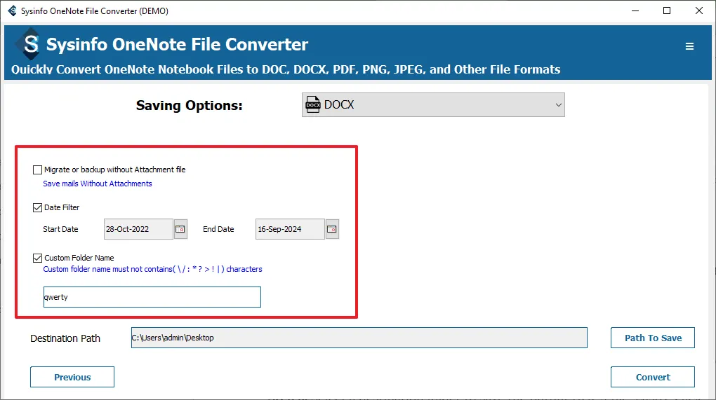Click the custom folder name field qwerty
The image size is (716, 400).
[x=152, y=297]
